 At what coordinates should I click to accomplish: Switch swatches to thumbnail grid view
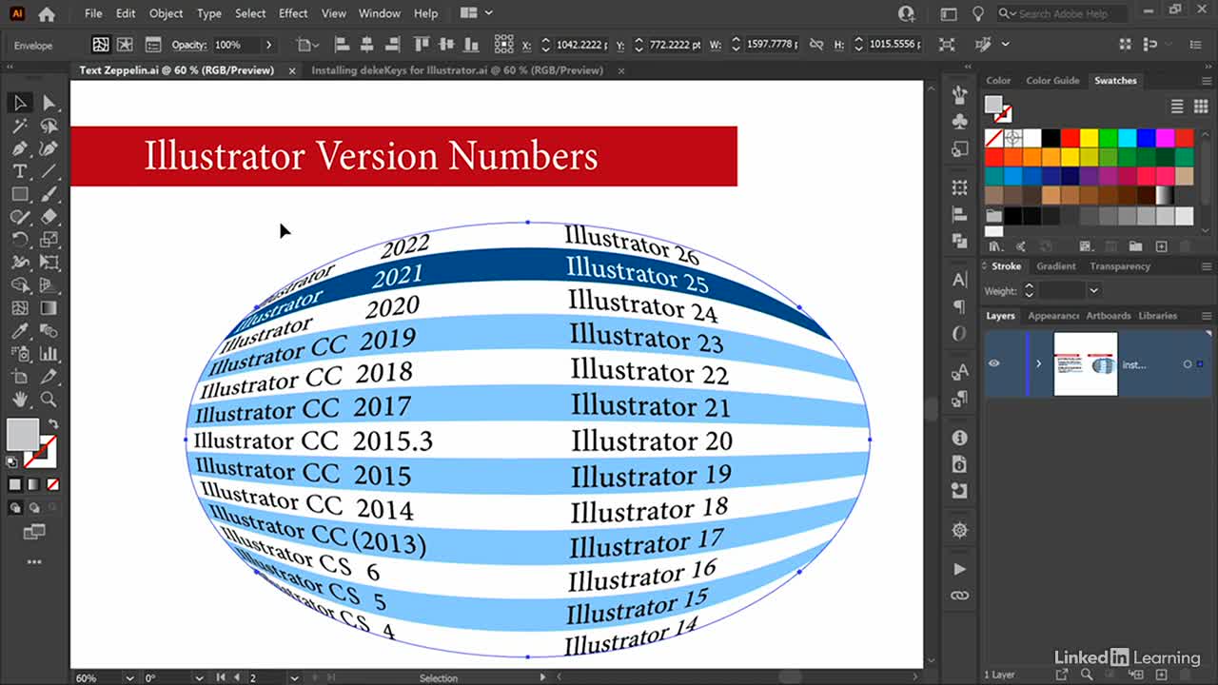[x=1200, y=107]
